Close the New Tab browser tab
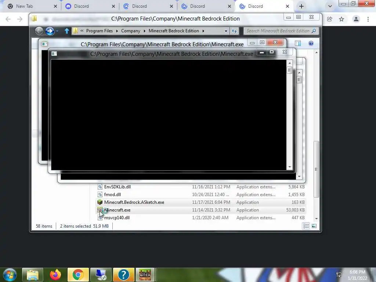Image resolution: width=376 pixels, height=282 pixels. [x=55, y=7]
